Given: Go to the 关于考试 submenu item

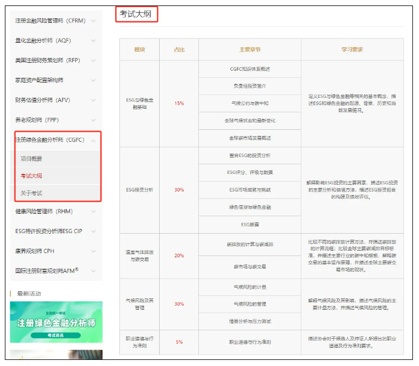Looking at the screenshot, I should [31, 193].
